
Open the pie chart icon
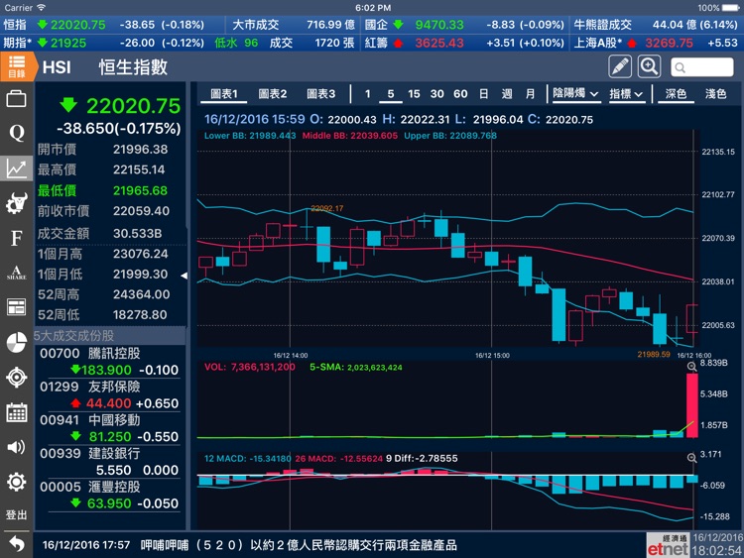(16, 342)
